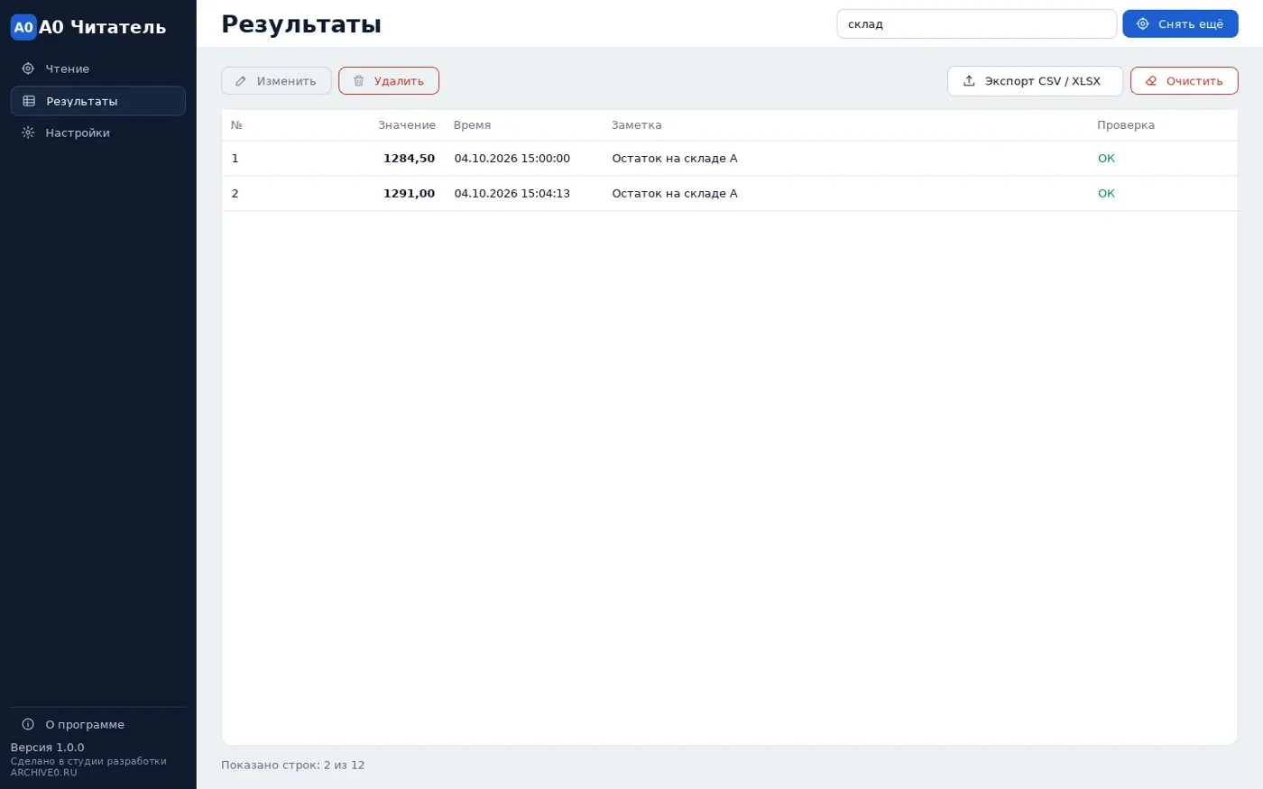Click the target icon on Снять ещё
The width and height of the screenshot is (1263, 789).
[1143, 24]
